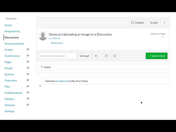
Task: Click the hidden eye icon beside Quizzes
Action: 28,74
